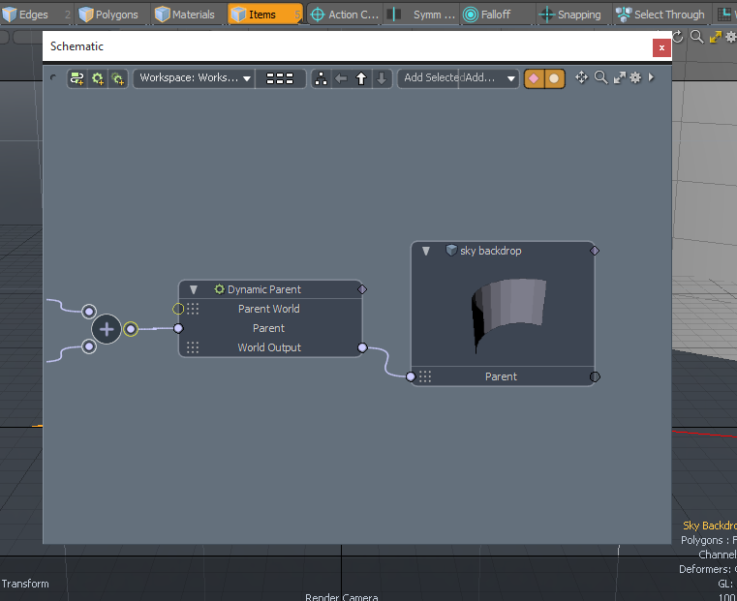
Task: Click the sky backdrop node diamond
Action: 595,251
